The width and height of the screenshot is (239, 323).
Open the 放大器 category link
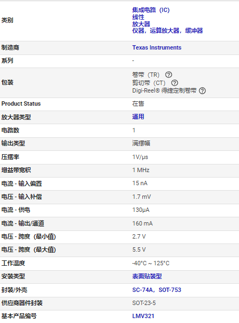141,24
